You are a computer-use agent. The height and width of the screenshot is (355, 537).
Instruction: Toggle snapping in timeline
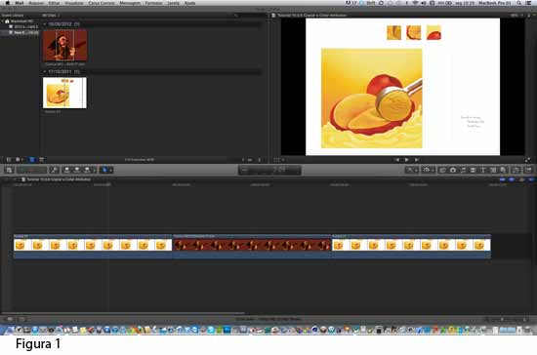coord(531,179)
